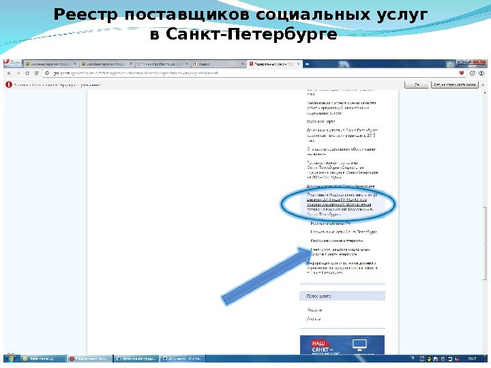Open the second extension icon after address bar
491x368 pixels.
click(x=481, y=73)
